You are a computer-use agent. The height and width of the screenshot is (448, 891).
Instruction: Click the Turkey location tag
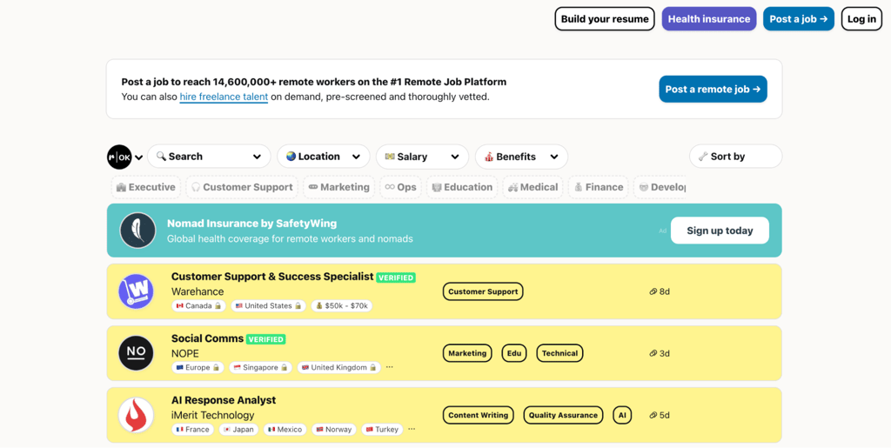(383, 429)
